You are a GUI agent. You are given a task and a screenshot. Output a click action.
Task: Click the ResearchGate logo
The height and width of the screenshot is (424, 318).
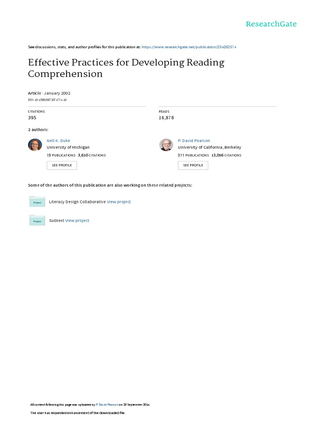(271, 24)
